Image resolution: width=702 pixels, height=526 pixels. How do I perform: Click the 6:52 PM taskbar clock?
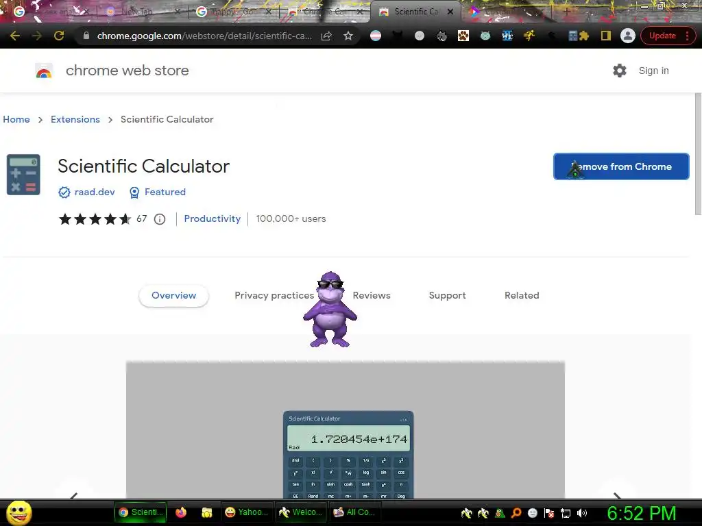click(641, 513)
